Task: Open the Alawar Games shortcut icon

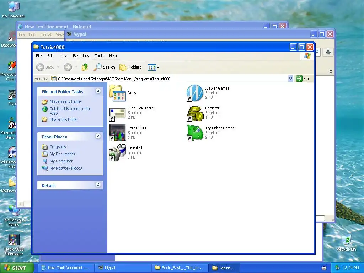Action: (x=195, y=93)
